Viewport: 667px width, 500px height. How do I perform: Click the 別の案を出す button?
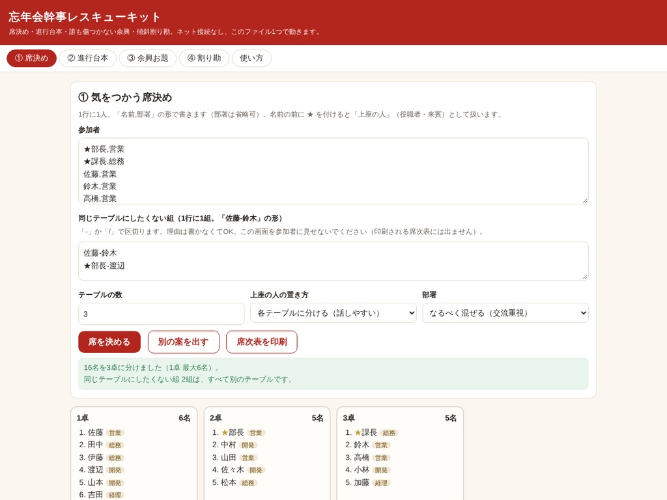click(183, 342)
